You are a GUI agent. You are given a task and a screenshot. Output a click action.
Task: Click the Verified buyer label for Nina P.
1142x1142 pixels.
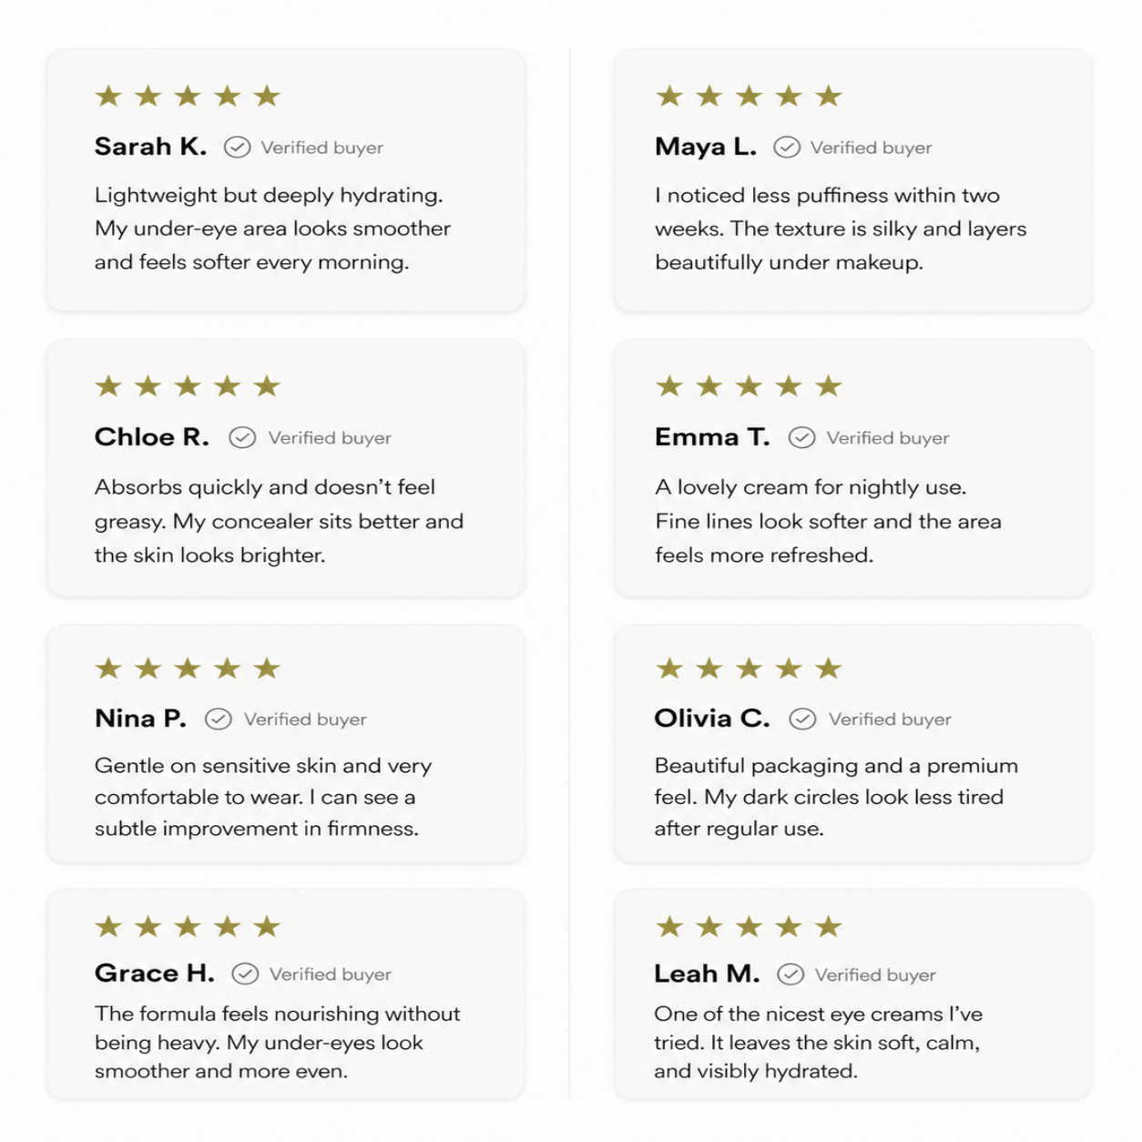pyautogui.click(x=305, y=719)
